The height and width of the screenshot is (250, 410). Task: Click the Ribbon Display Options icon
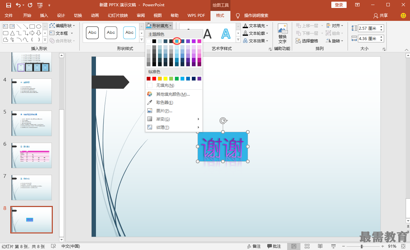(x=357, y=5)
